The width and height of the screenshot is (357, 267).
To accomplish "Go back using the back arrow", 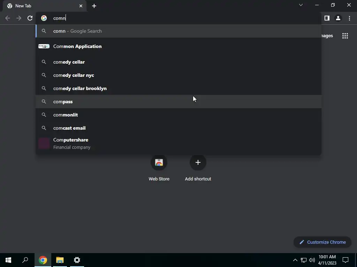I will click(x=8, y=18).
